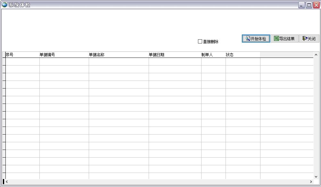321x187 pixels.
Task: Maximize the 系统体检 window
Action: (x=309, y=5)
